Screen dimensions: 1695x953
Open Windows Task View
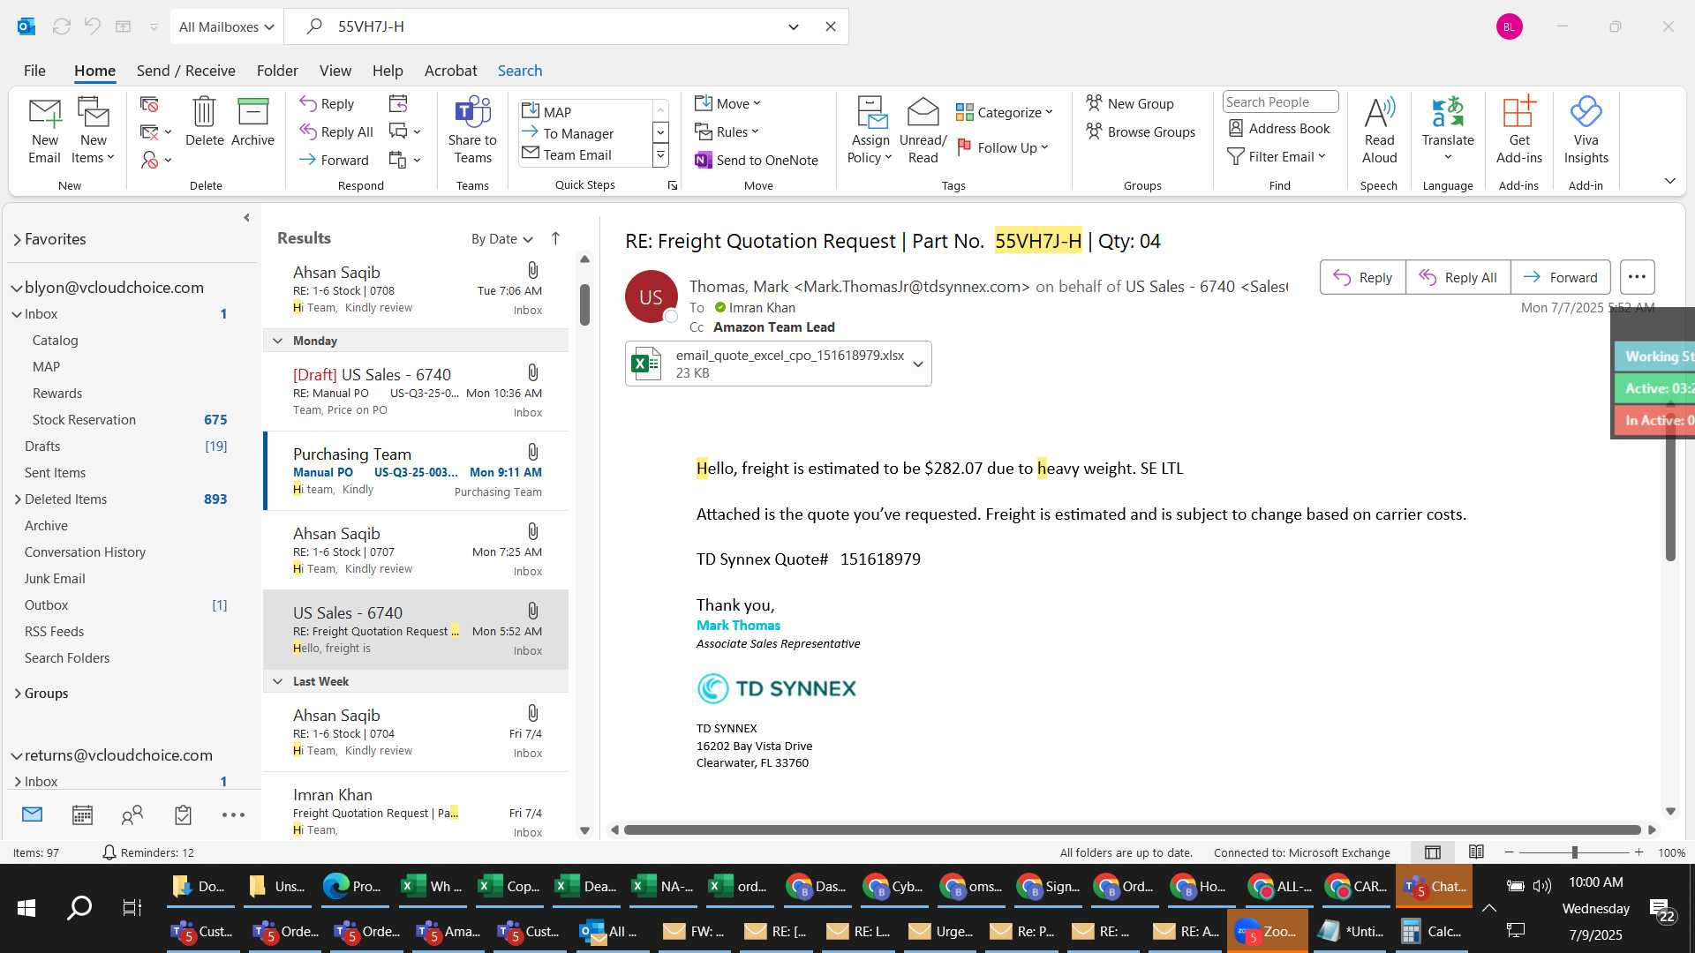tap(132, 907)
